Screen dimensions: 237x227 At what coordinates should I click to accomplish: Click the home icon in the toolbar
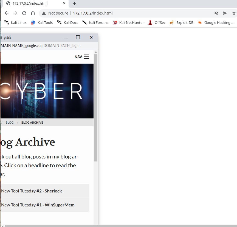tap(33, 13)
